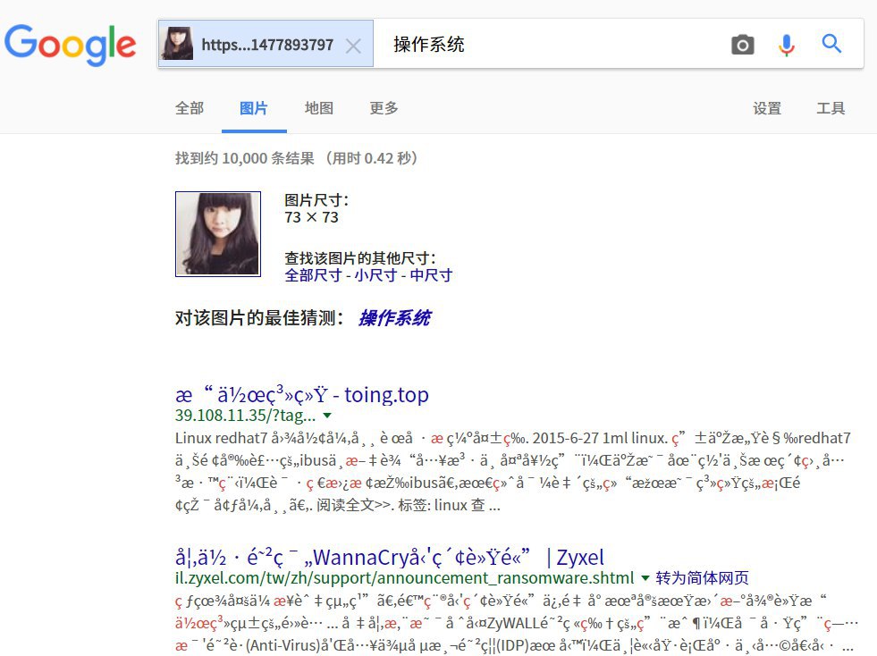
Task: Click the 图片尺寸 73 × 73 text
Action: (316, 208)
